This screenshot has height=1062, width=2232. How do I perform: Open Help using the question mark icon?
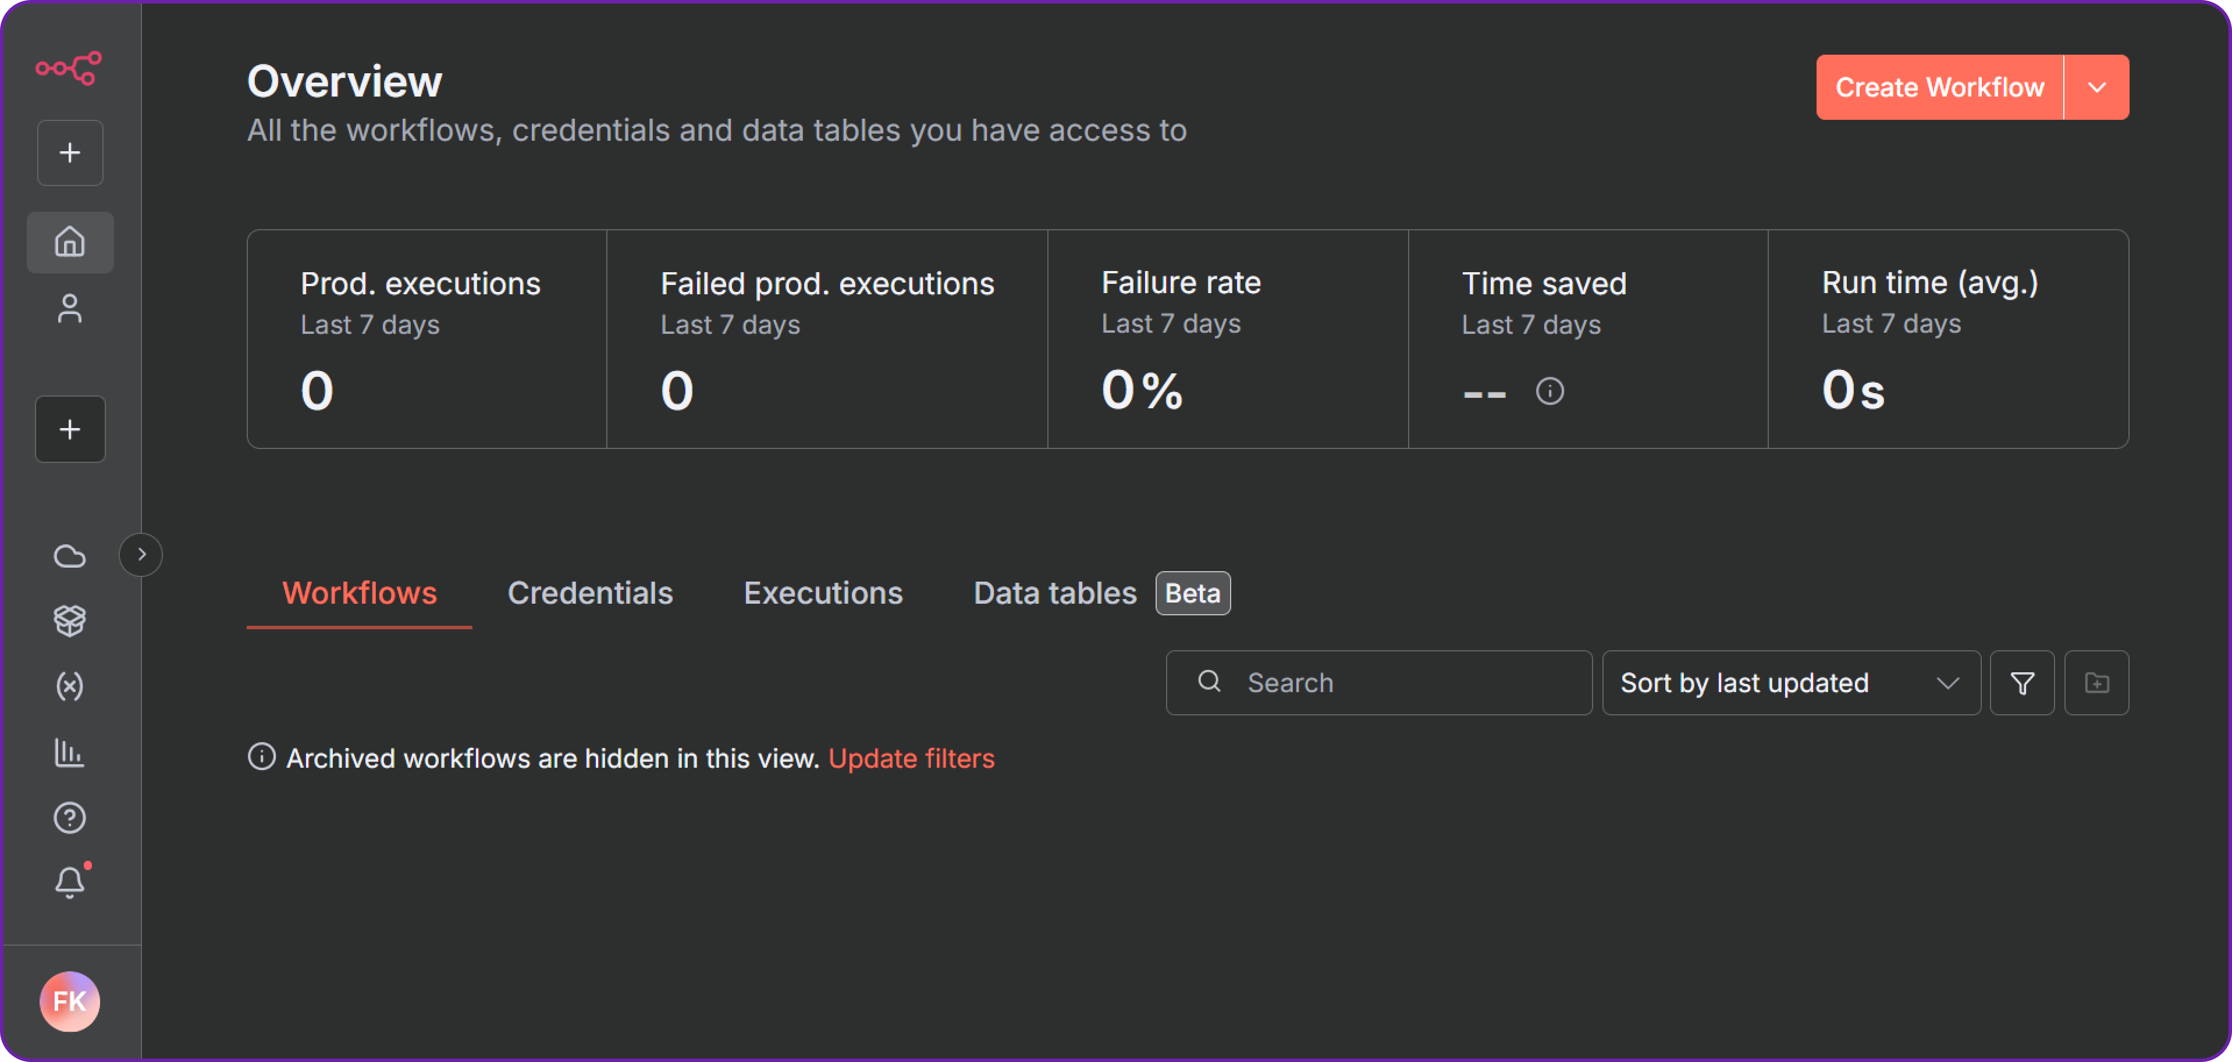tap(69, 817)
